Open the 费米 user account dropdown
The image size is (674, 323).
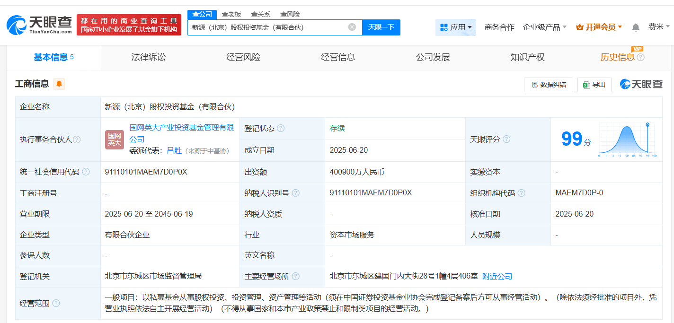659,27
